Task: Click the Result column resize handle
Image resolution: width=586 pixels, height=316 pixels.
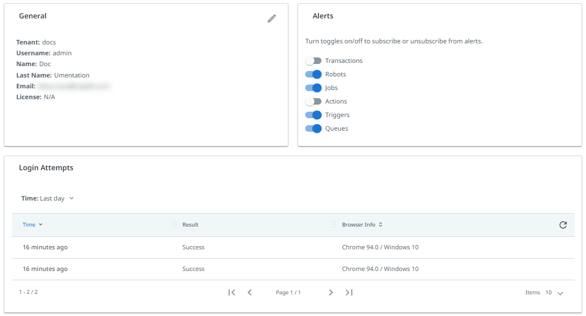Action: [174, 224]
